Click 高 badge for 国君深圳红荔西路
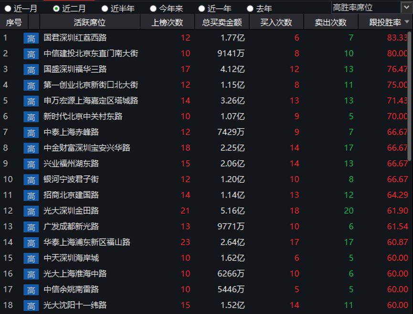This screenshot has height=314, width=413. coord(31,38)
